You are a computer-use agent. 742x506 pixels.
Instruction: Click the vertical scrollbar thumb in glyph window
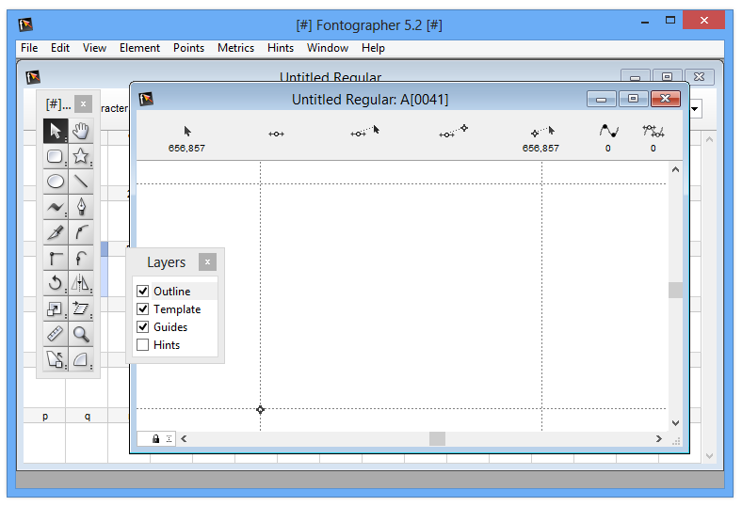[676, 290]
